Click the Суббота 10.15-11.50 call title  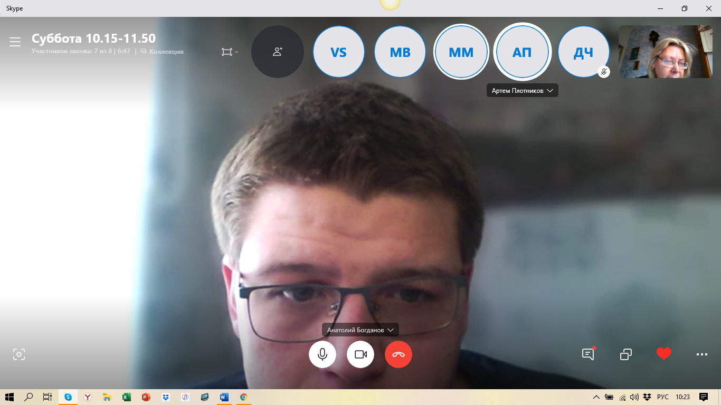(x=93, y=38)
